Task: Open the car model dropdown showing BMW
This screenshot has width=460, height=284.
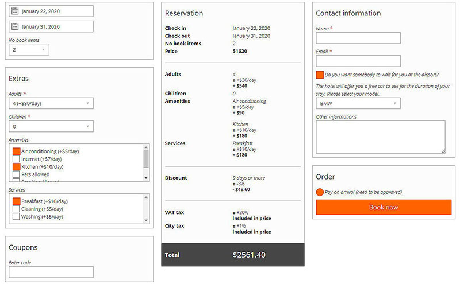Action: click(358, 103)
